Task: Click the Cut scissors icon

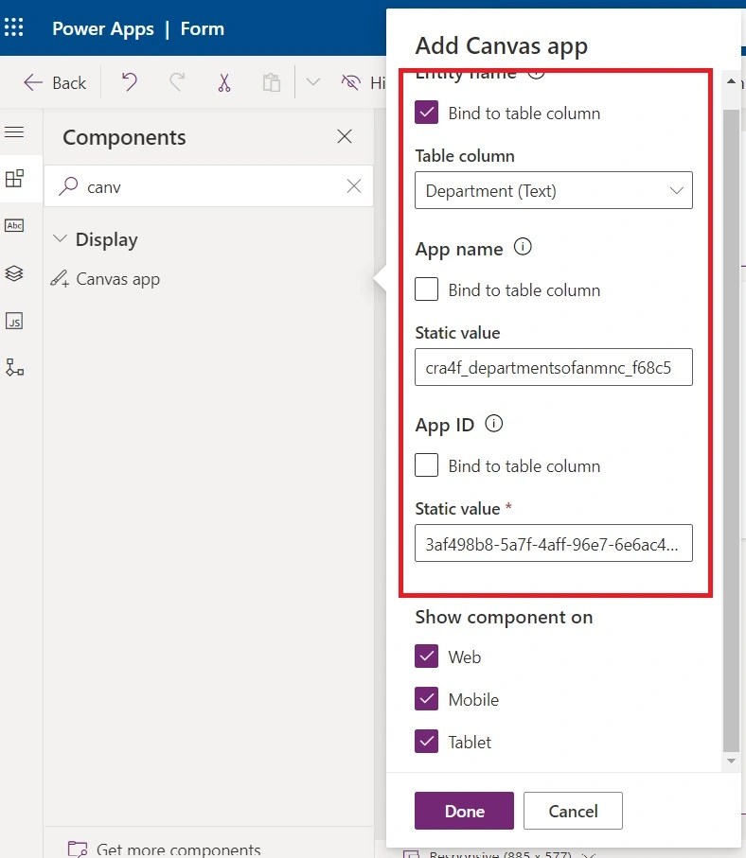Action: point(223,82)
